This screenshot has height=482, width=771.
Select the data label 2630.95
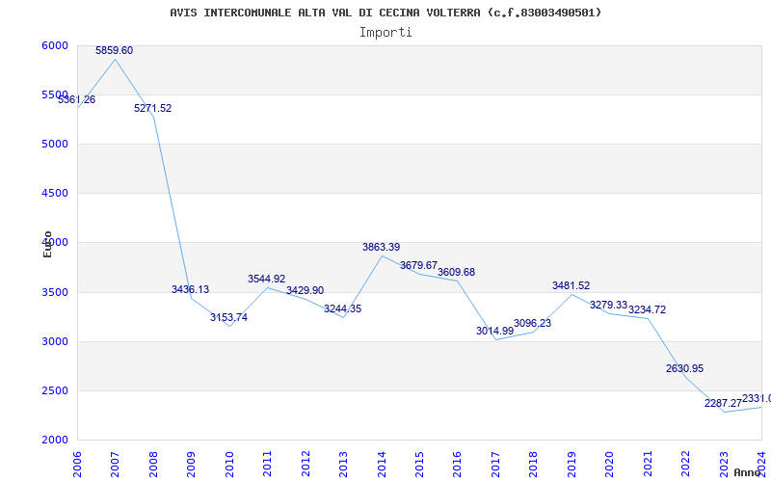coord(685,368)
